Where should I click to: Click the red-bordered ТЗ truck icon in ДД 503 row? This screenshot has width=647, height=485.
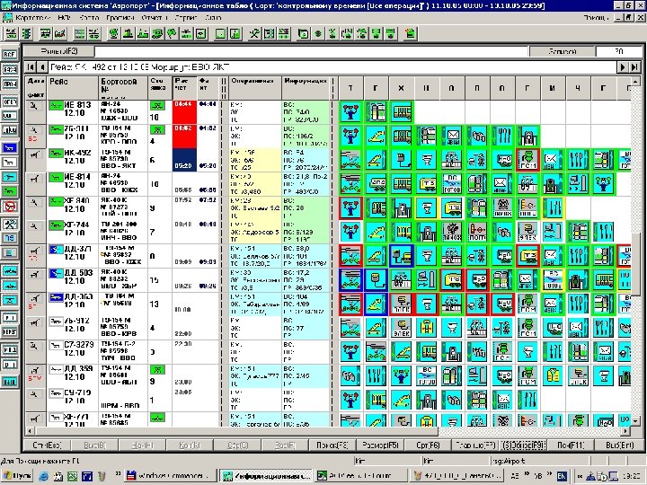coord(452,279)
